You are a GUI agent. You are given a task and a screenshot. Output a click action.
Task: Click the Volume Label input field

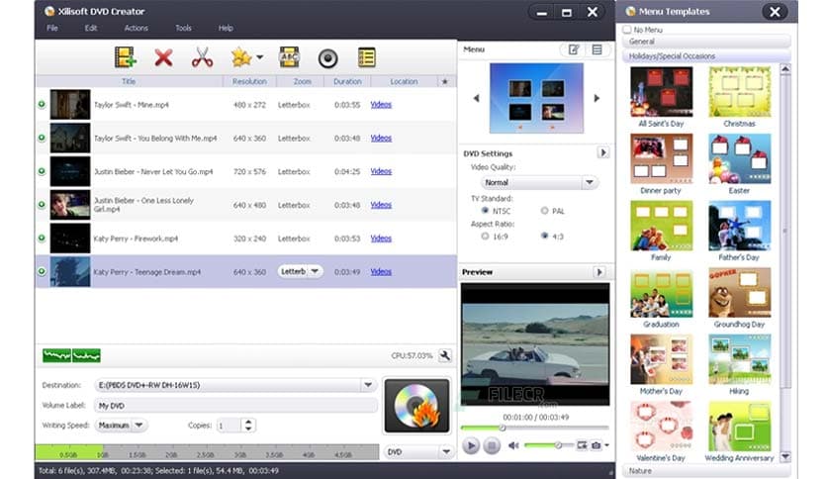(235, 406)
